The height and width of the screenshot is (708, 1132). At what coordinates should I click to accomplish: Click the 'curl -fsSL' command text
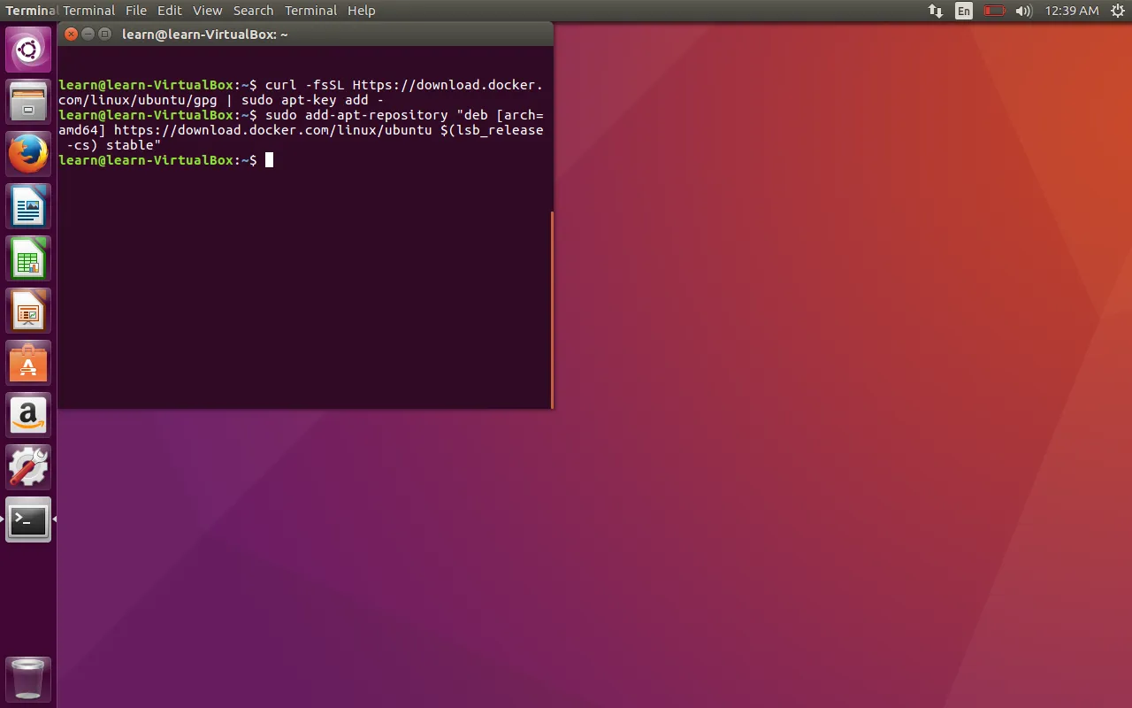click(304, 85)
